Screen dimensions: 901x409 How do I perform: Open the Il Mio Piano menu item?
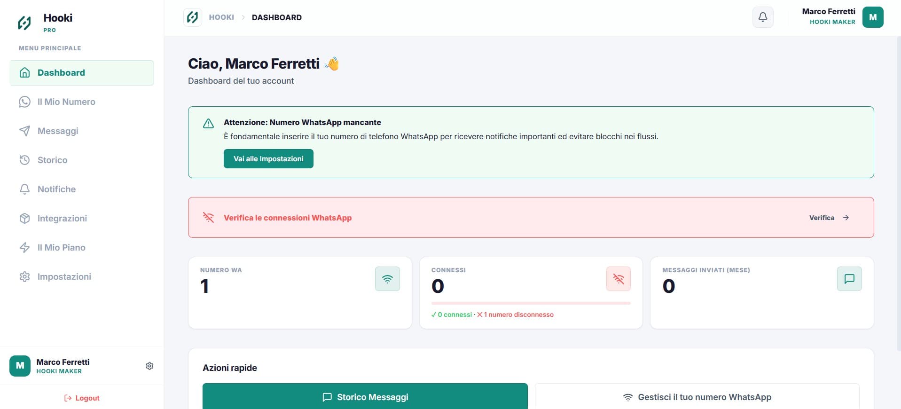(x=82, y=248)
